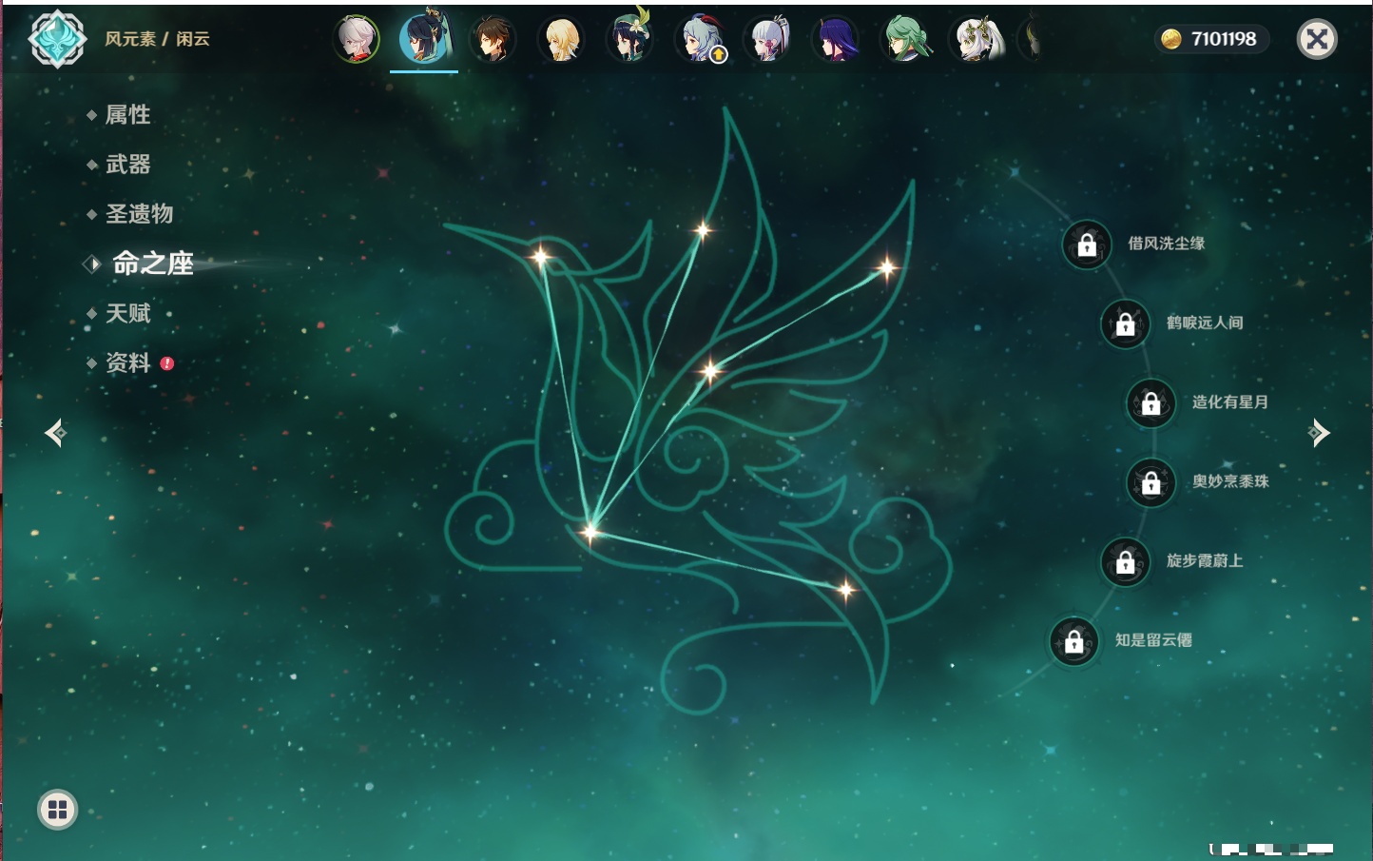Open the grid menu button
The width and height of the screenshot is (1373, 861).
pos(57,810)
